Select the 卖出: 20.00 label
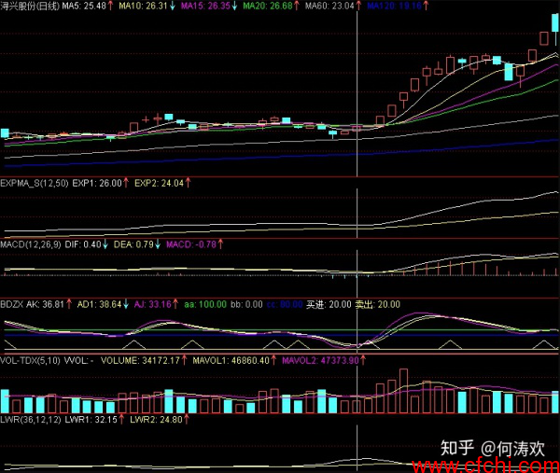Image resolution: width=560 pixels, height=473 pixels. click(378, 304)
